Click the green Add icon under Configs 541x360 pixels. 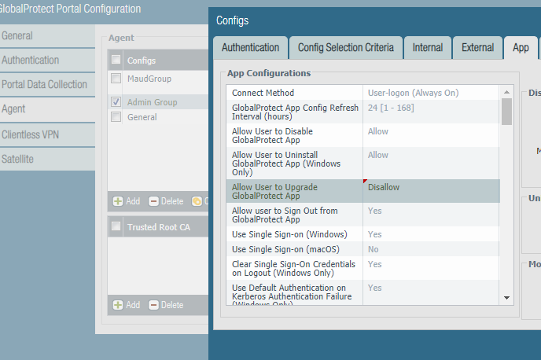118,201
